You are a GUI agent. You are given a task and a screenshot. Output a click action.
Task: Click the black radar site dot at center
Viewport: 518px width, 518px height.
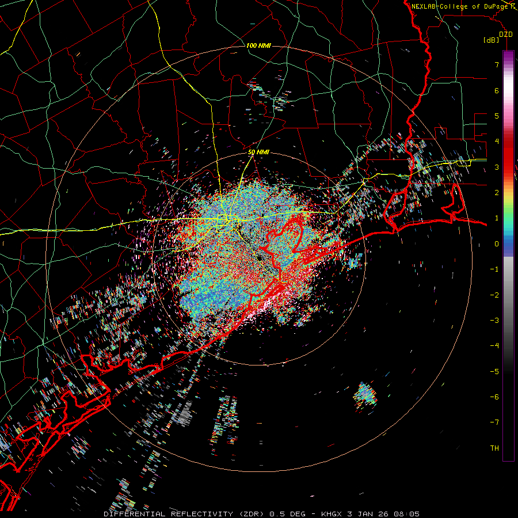coord(260,258)
